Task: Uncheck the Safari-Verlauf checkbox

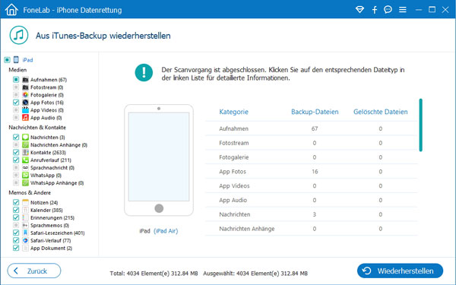Action: [x=16, y=240]
